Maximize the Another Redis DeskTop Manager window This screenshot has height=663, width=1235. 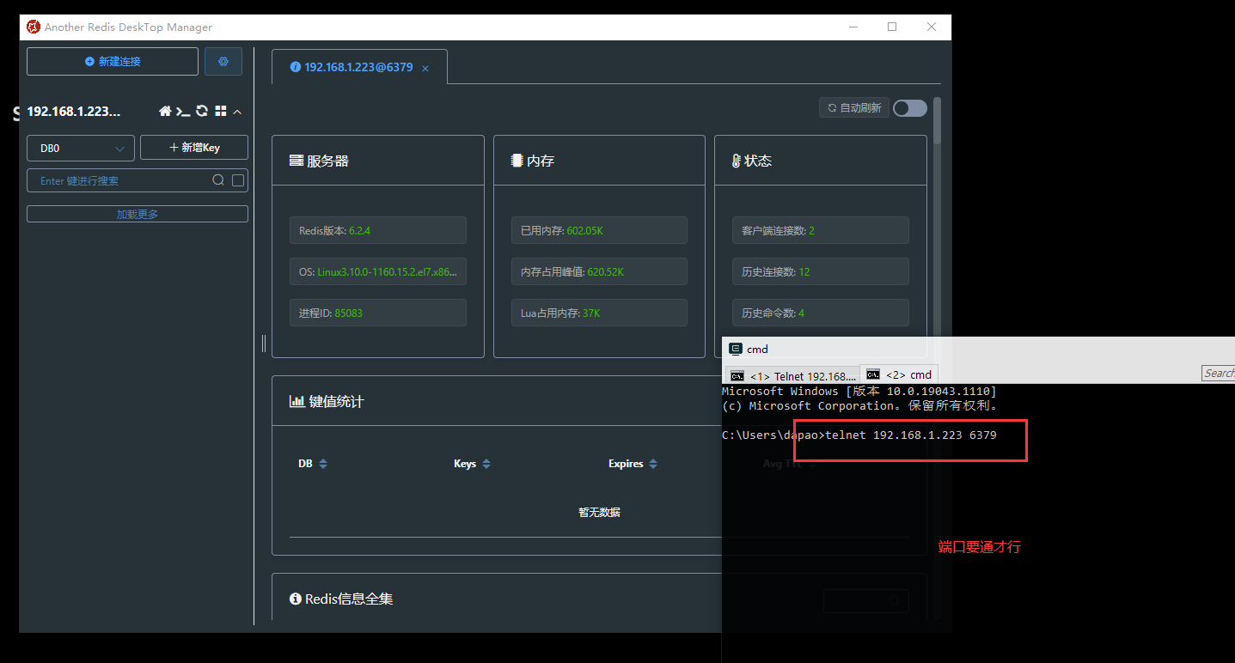892,27
